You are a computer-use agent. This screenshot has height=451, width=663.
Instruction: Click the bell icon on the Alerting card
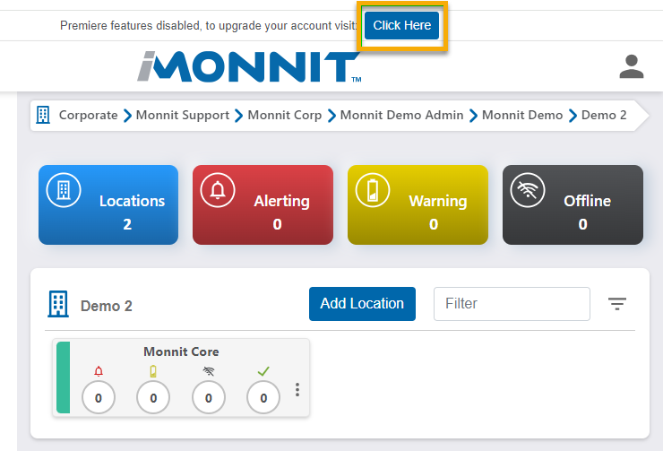coord(218,190)
